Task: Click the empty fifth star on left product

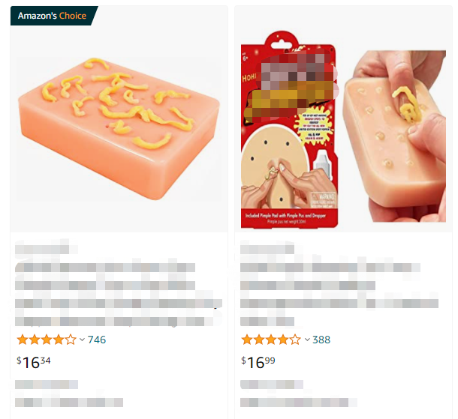Action: pyautogui.click(x=71, y=340)
